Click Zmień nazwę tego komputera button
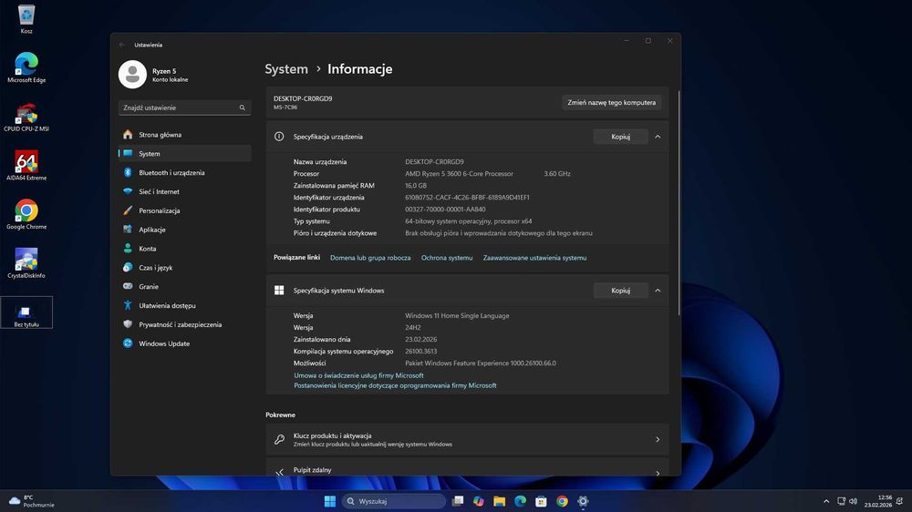This screenshot has width=912, height=512. pyautogui.click(x=611, y=103)
